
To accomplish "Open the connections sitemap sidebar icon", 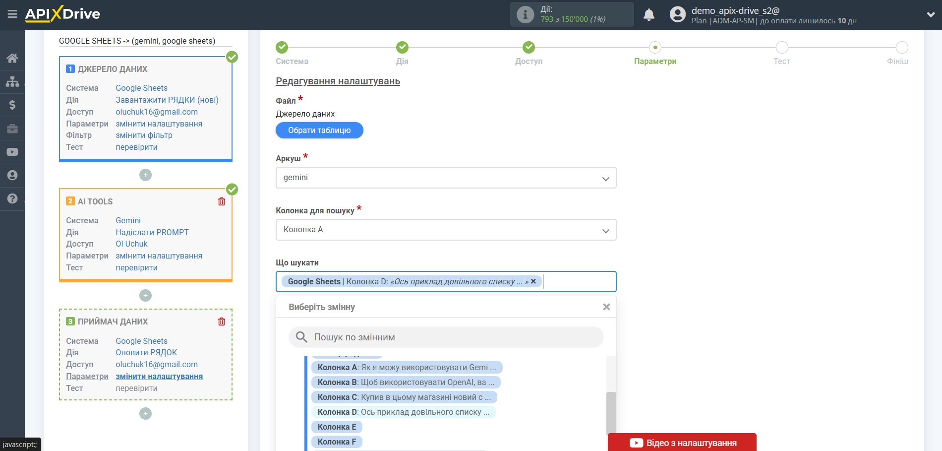I will [12, 81].
